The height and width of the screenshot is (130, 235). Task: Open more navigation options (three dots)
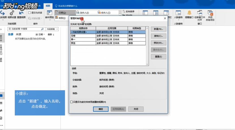(x=1, y=125)
